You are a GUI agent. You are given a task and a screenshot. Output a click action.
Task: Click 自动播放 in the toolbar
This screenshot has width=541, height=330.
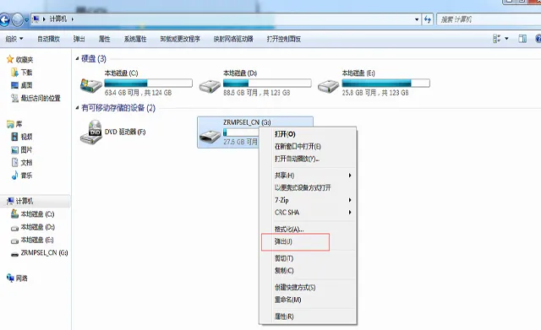(49, 39)
